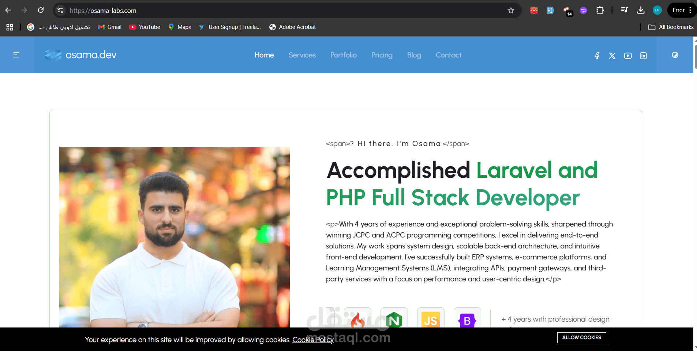Click the Error browser menu button
This screenshot has width=697, height=352.
pyautogui.click(x=682, y=10)
